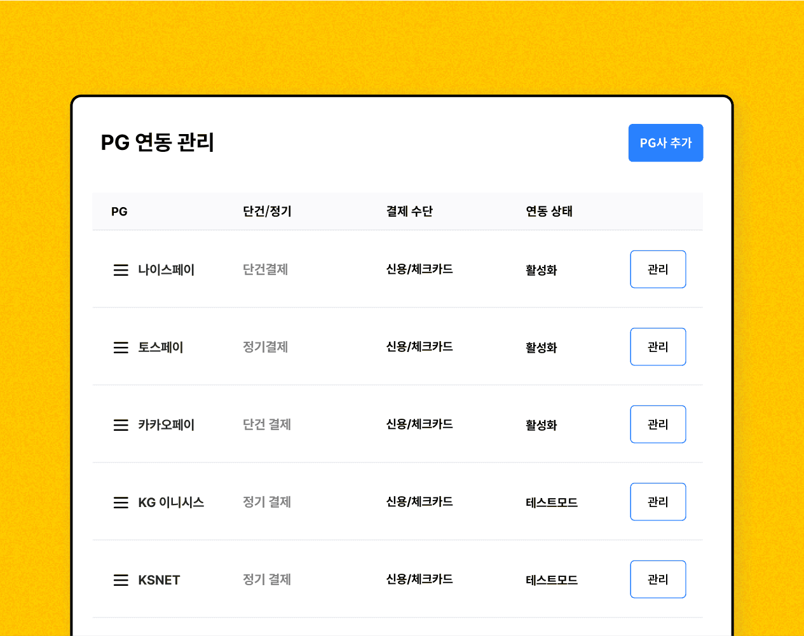The image size is (804, 636).
Task: Open 관리 for the KSNET row
Action: point(658,579)
